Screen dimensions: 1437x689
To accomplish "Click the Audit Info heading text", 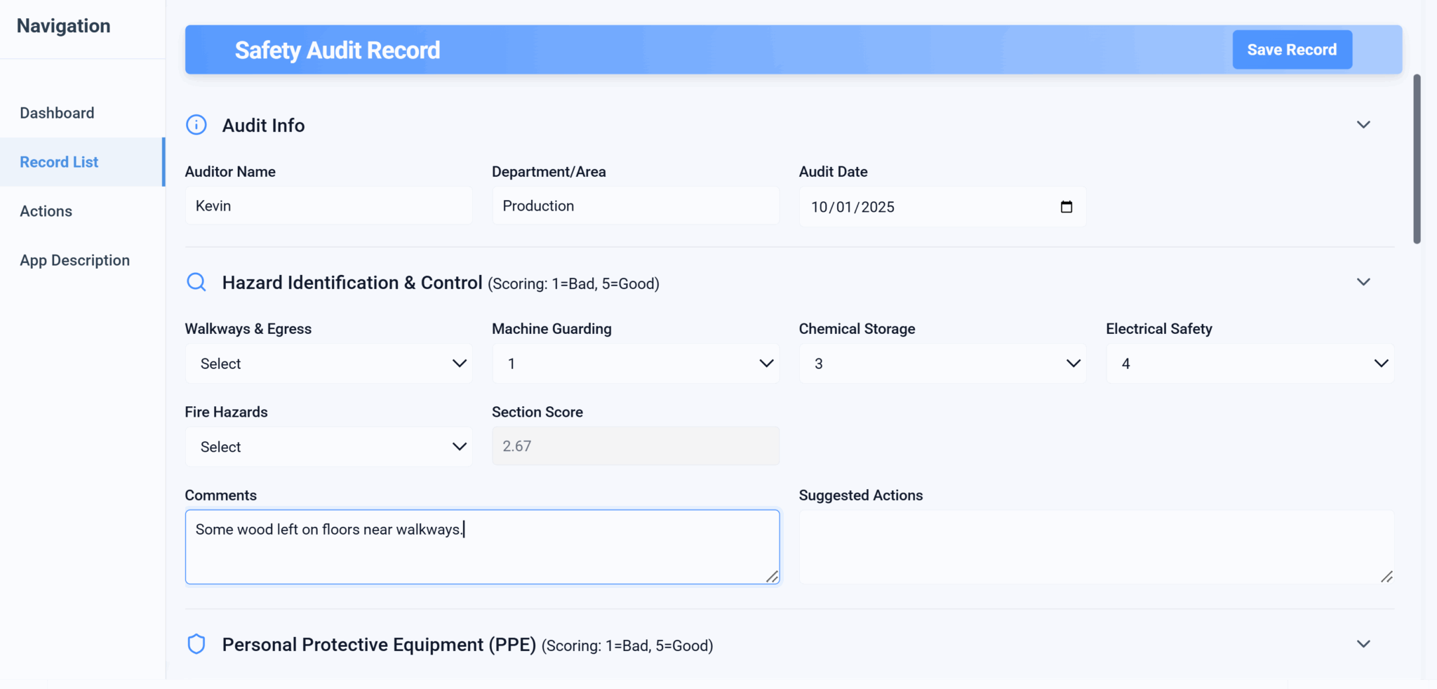I will click(x=263, y=125).
